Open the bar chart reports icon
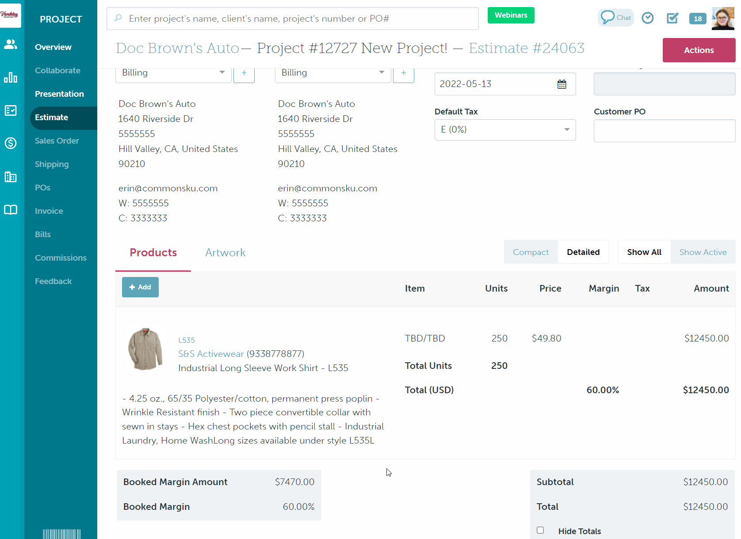Screen dimensions: 741x539 click(11, 78)
